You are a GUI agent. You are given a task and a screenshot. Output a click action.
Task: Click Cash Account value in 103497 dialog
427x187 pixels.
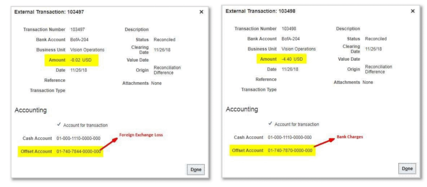click(78, 139)
